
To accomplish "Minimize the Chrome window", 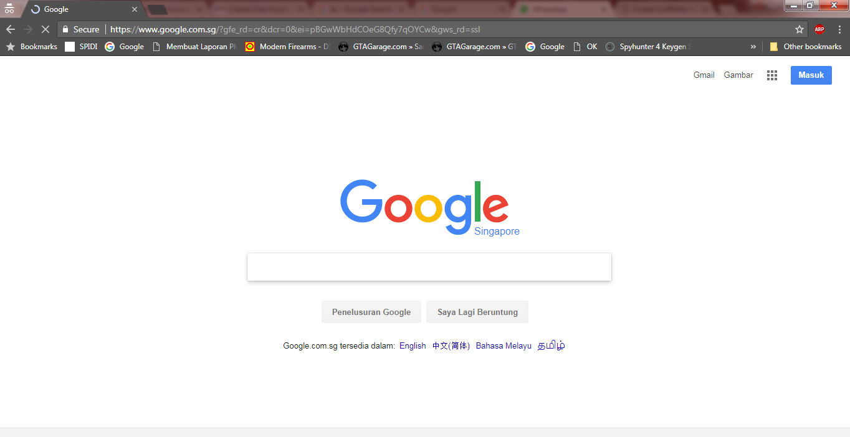I will (793, 6).
